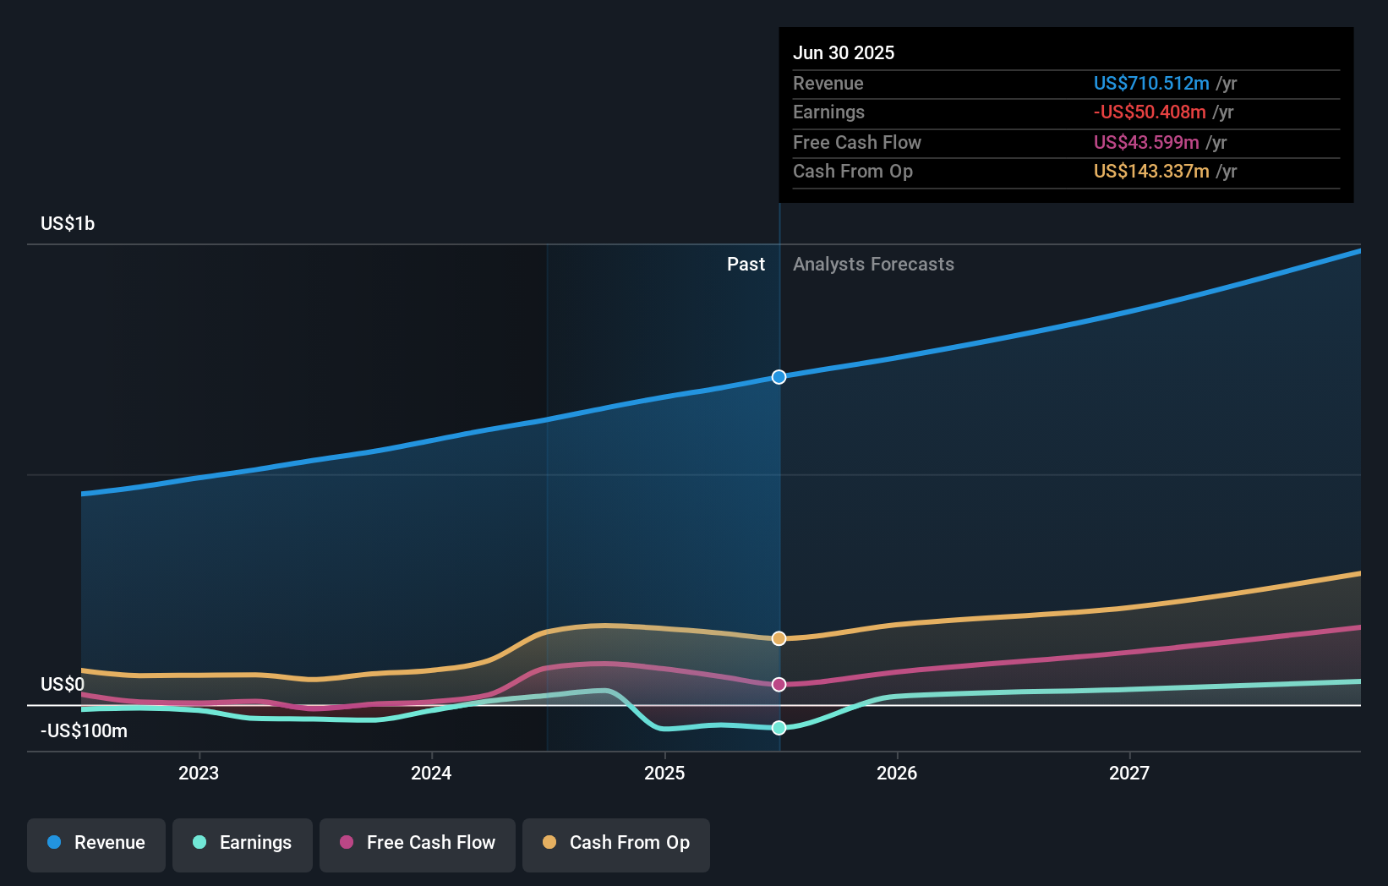Select the Cash From Op marker on chart
Screen dimensions: 1388x886
tap(778, 638)
